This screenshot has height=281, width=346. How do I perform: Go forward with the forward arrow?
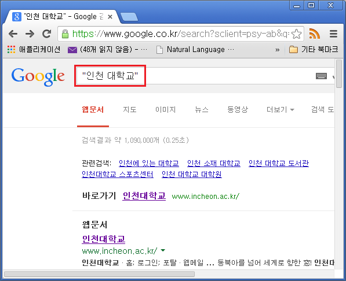30,34
